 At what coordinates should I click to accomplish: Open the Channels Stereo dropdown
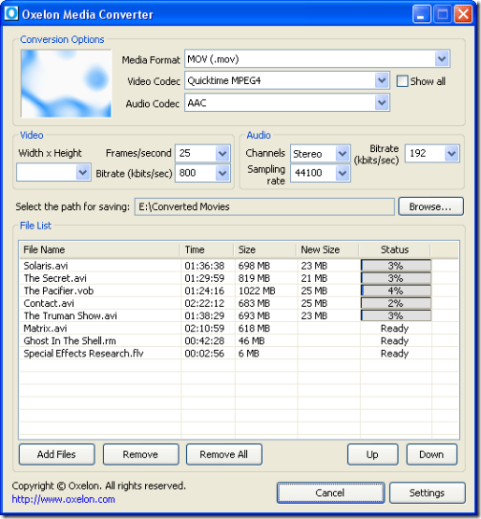tap(343, 153)
